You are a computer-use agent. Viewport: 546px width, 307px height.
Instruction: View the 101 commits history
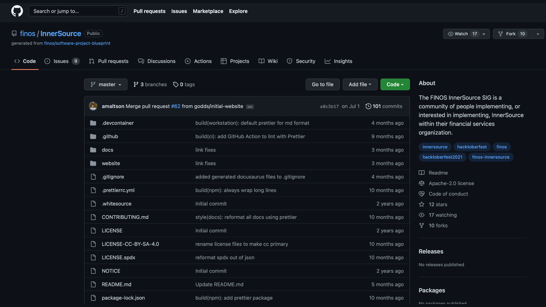point(384,106)
